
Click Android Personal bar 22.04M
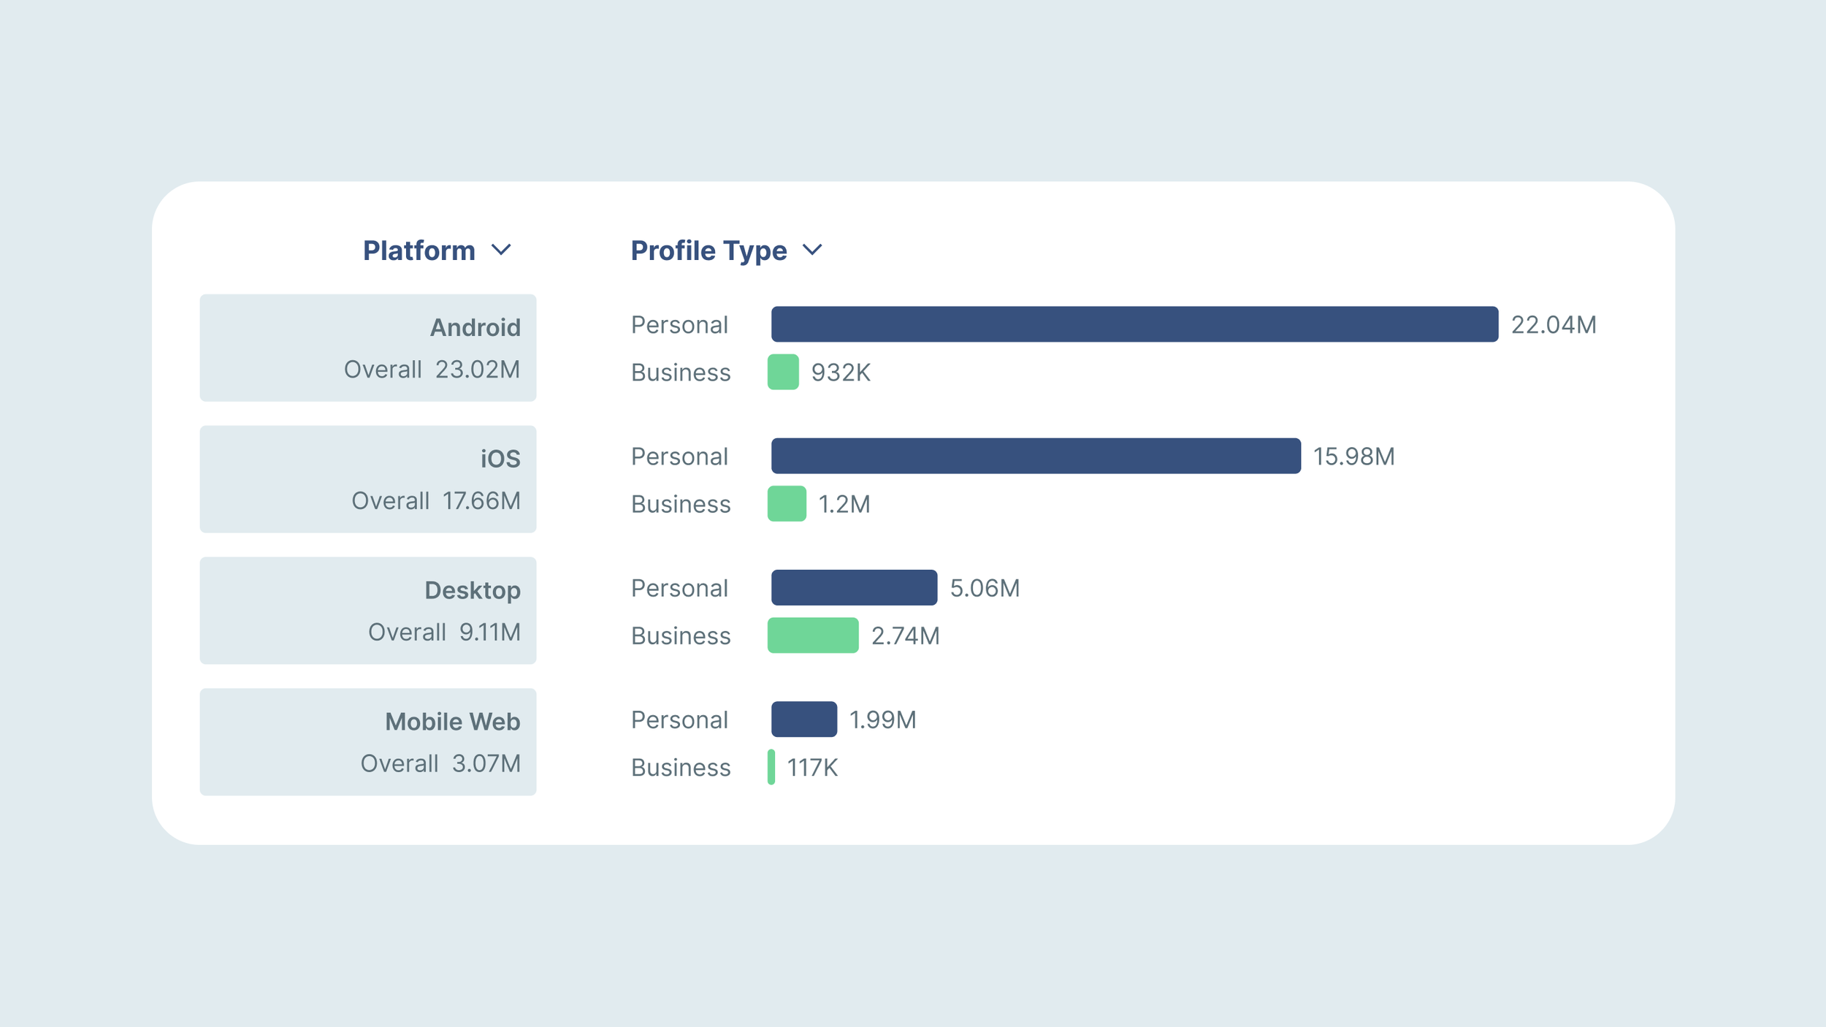pos(1134,324)
